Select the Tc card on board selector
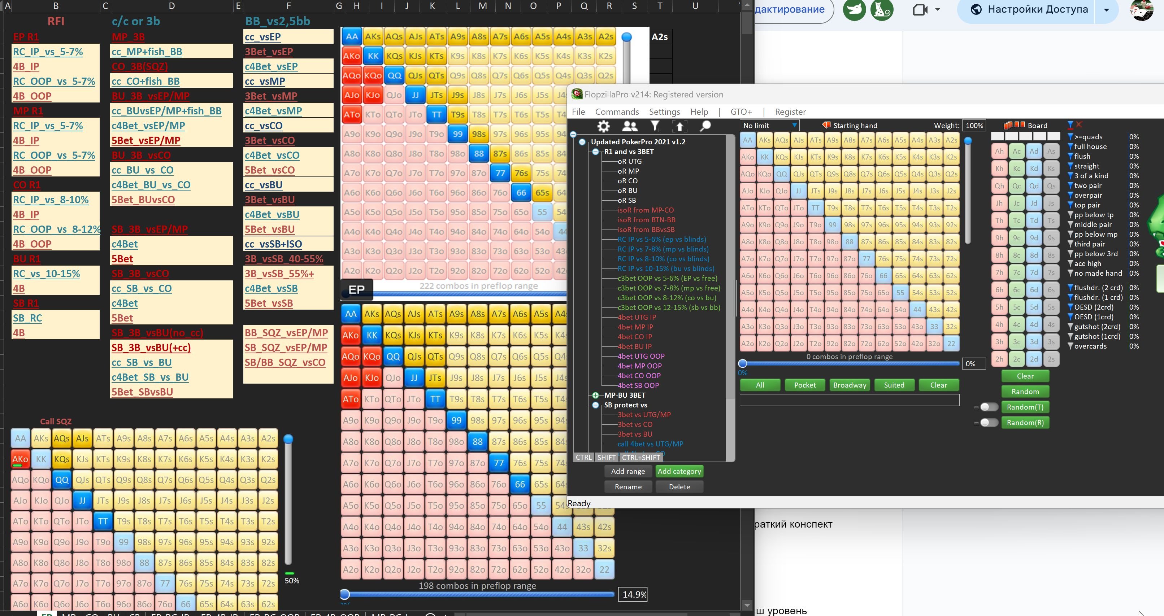This screenshot has height=616, width=1164. [x=1016, y=220]
